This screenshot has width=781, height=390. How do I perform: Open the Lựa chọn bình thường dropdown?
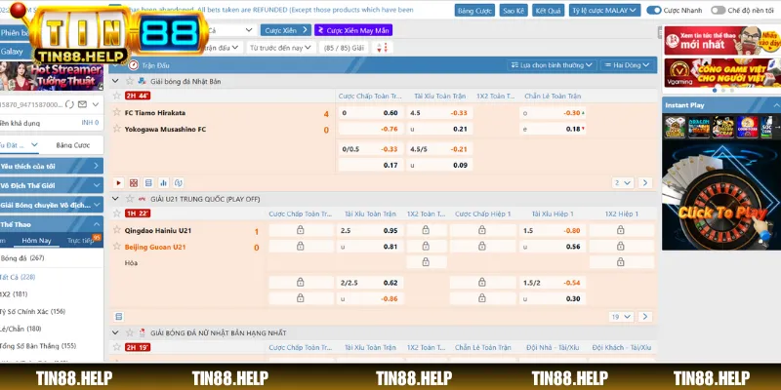[552, 65]
